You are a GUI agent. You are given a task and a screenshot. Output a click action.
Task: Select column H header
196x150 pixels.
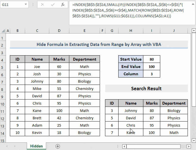[131, 31]
